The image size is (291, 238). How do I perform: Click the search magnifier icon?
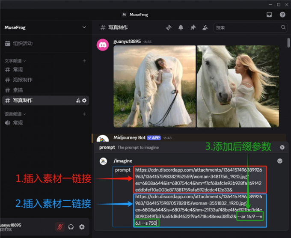[x=283, y=27]
